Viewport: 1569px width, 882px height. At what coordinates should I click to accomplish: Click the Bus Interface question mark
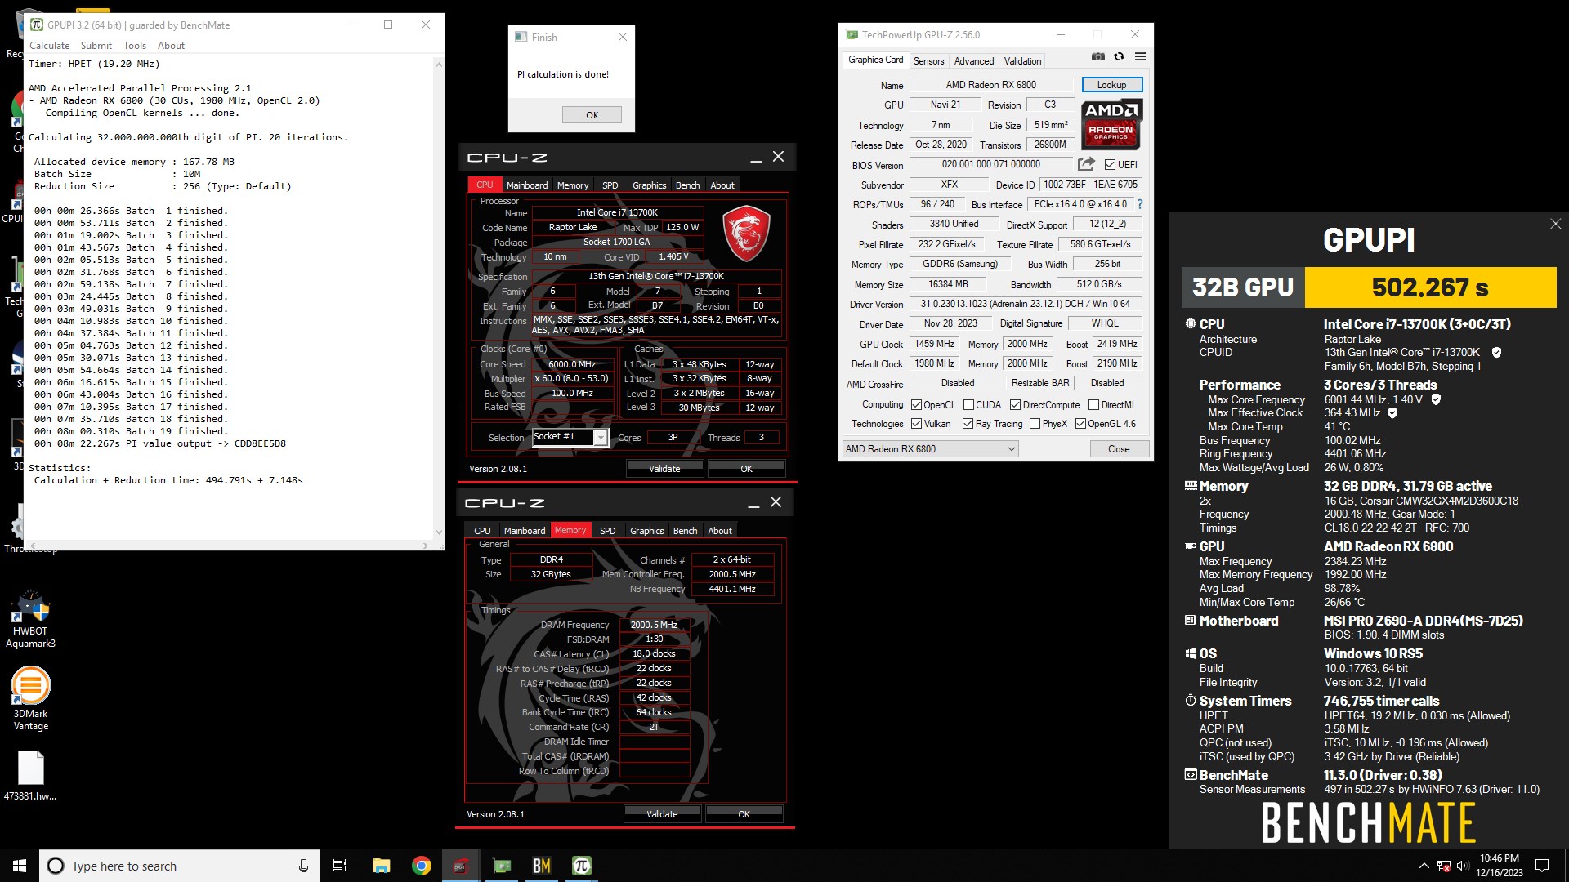pos(1140,204)
